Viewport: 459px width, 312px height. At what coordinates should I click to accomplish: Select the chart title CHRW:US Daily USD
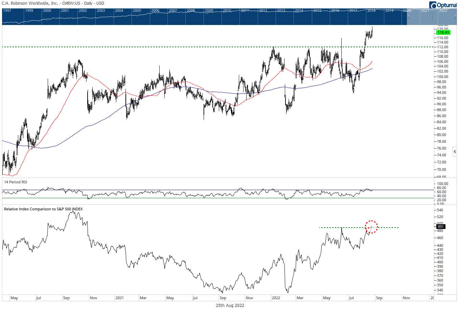click(x=53, y=3)
